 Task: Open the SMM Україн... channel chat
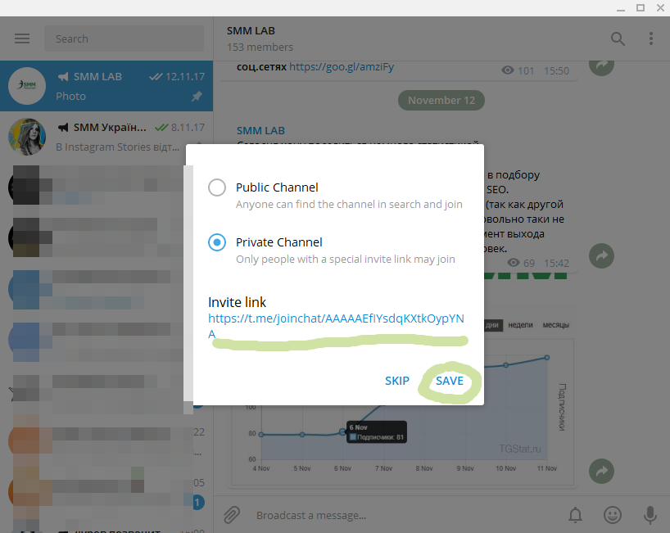tap(106, 137)
